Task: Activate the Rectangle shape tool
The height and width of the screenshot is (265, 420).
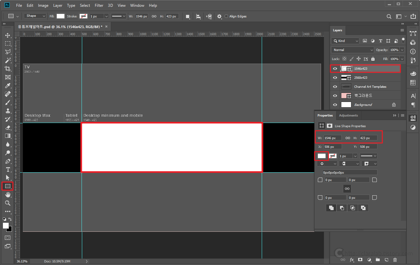Action: click(x=8, y=186)
